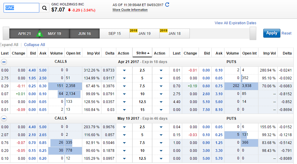Image resolution: width=297 pixels, height=164 pixels.
Task: Open call Action dropdown for Apr 15 strike
Action: click(x=124, y=110)
